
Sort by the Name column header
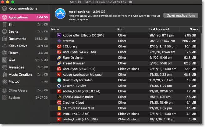55,29
